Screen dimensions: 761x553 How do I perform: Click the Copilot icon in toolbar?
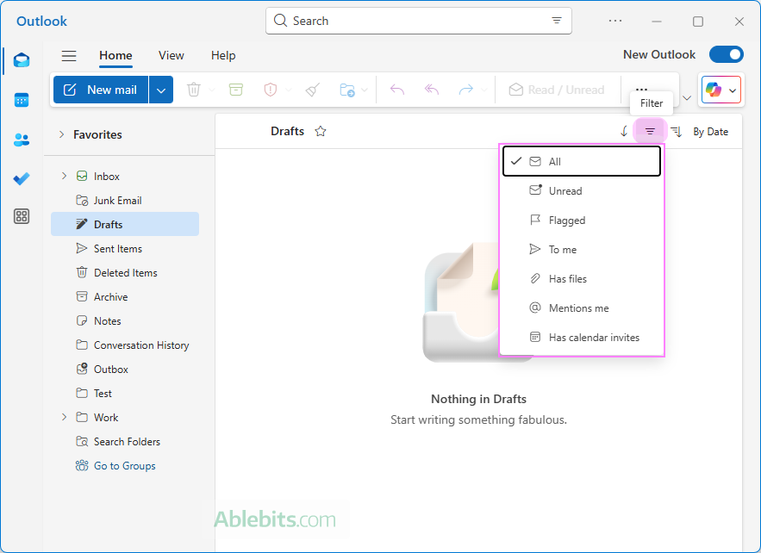(x=714, y=90)
